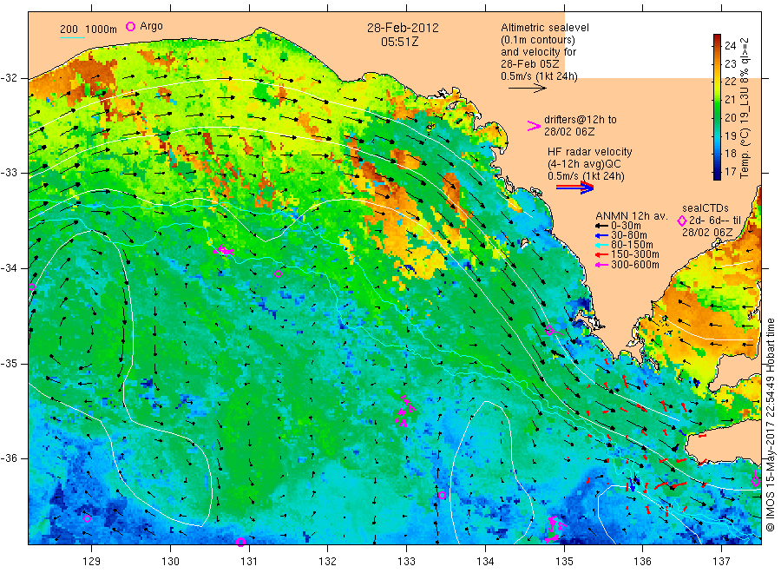This screenshot has height=573, width=781.
Task: Click the black 0-30m ANMN arrow
Action: tap(602, 226)
